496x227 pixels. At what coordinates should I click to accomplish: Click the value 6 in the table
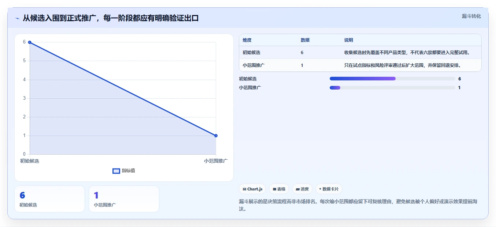coord(302,53)
